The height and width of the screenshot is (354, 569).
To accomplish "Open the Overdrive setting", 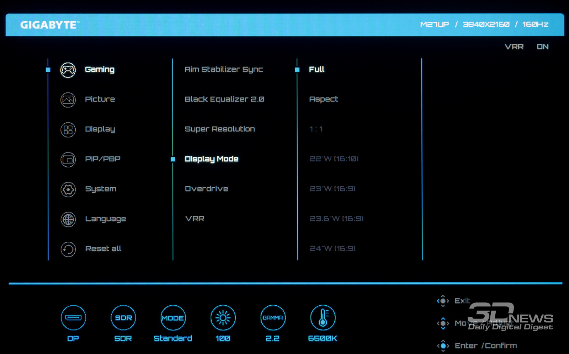I will coord(206,189).
